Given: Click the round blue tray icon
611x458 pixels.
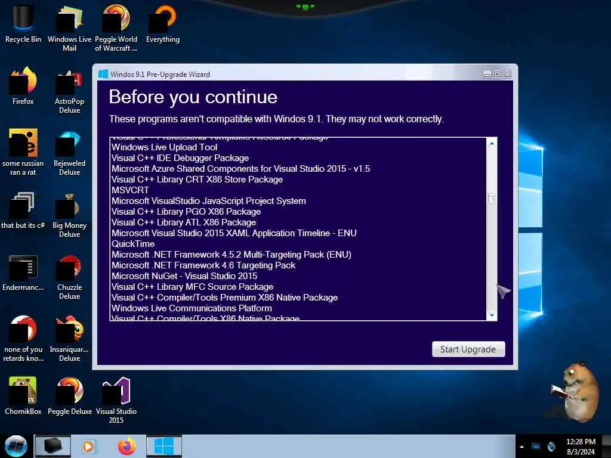Looking at the screenshot, I should point(551,447).
